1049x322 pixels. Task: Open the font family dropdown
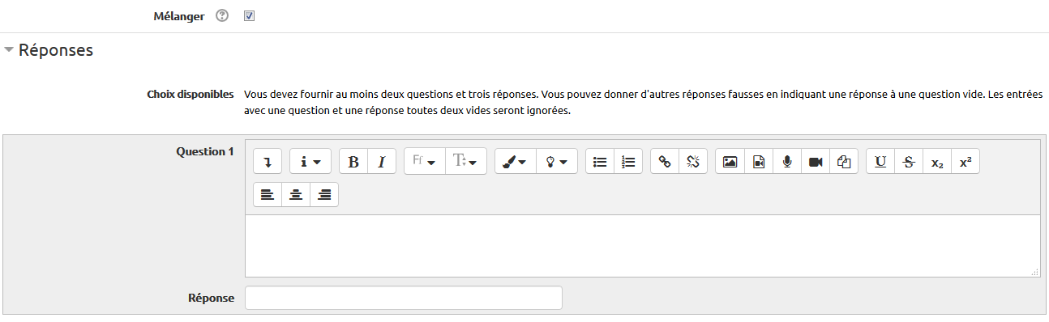coord(424,162)
